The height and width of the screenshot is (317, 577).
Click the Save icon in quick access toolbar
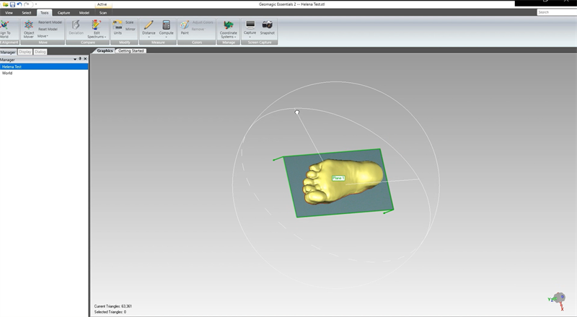point(12,4)
